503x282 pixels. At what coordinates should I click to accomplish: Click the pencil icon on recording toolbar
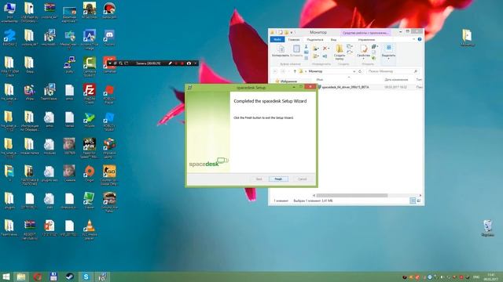coord(170,63)
